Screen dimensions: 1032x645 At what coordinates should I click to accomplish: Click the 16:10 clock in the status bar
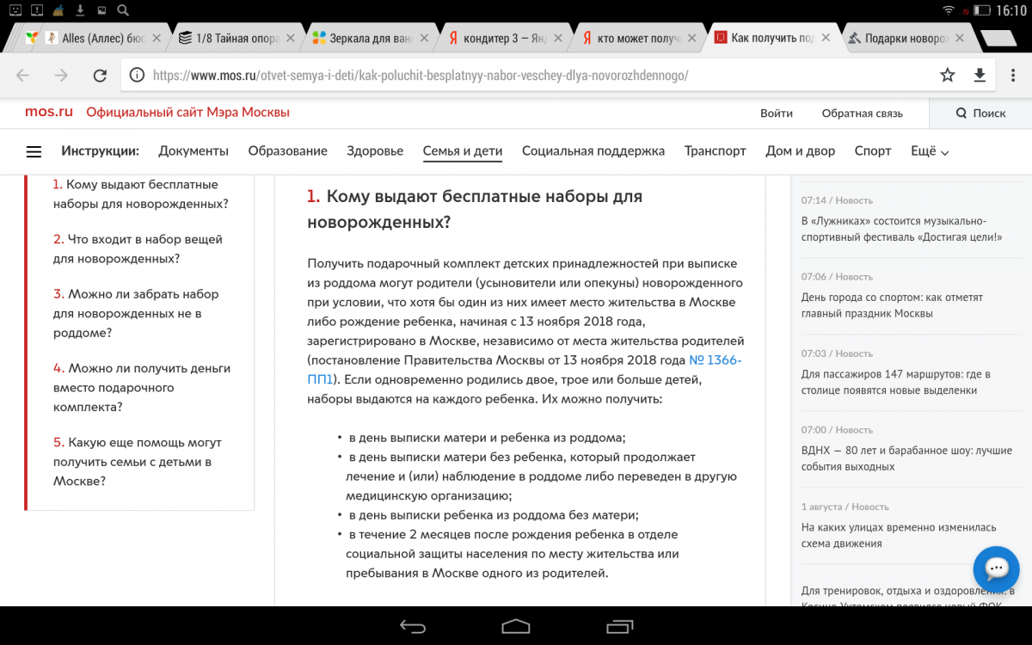1010,10
